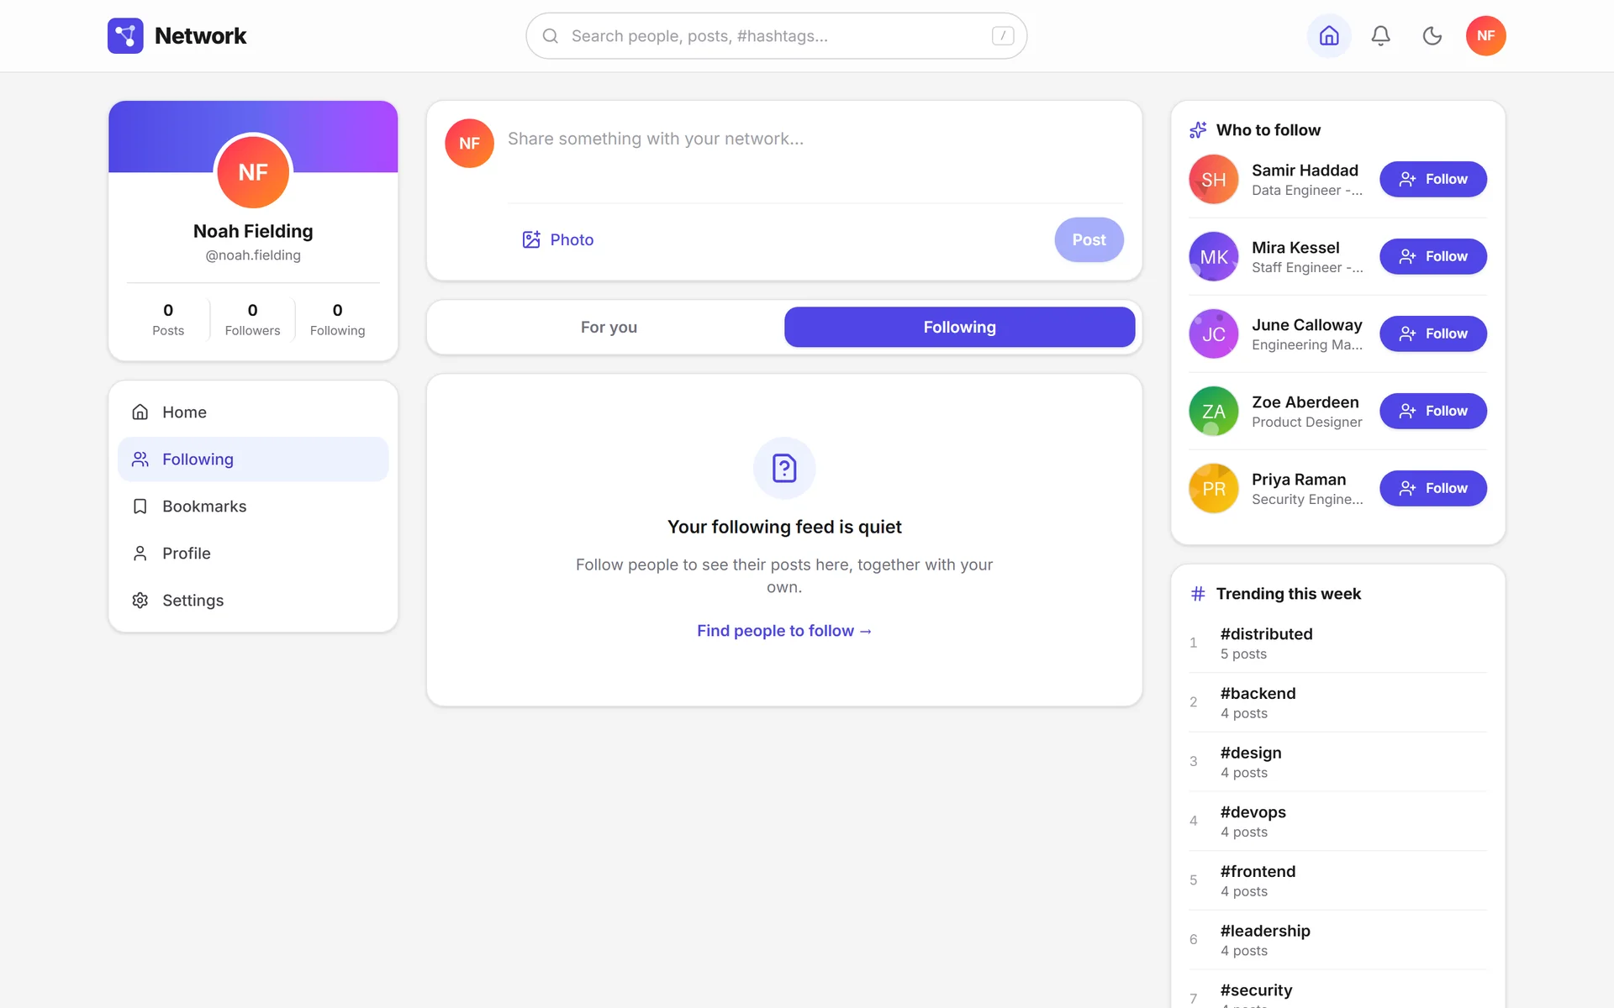This screenshot has height=1008, width=1614.
Task: Click the NF avatar in the composer
Action: coord(469,143)
